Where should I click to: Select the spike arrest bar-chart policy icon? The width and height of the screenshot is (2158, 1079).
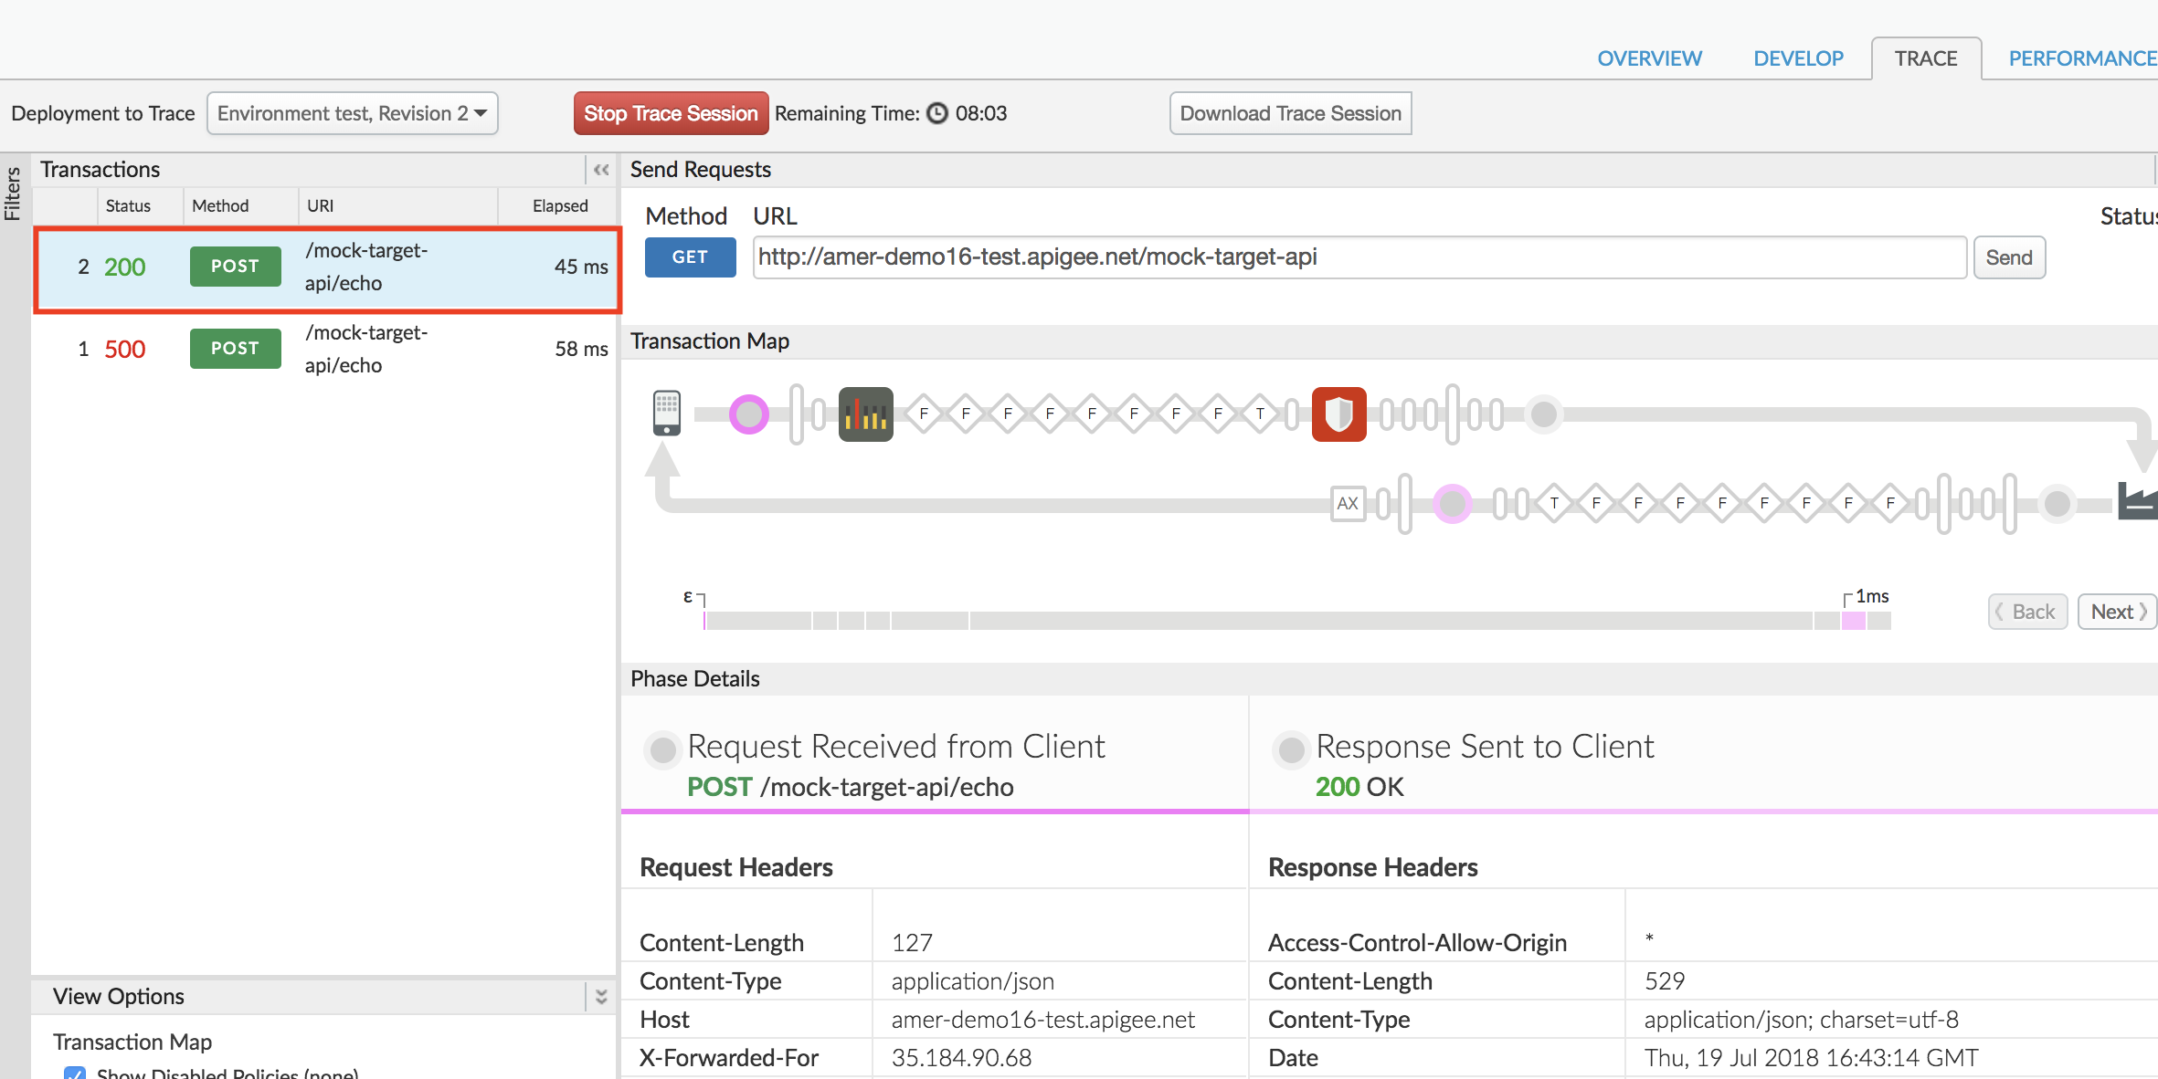click(865, 414)
